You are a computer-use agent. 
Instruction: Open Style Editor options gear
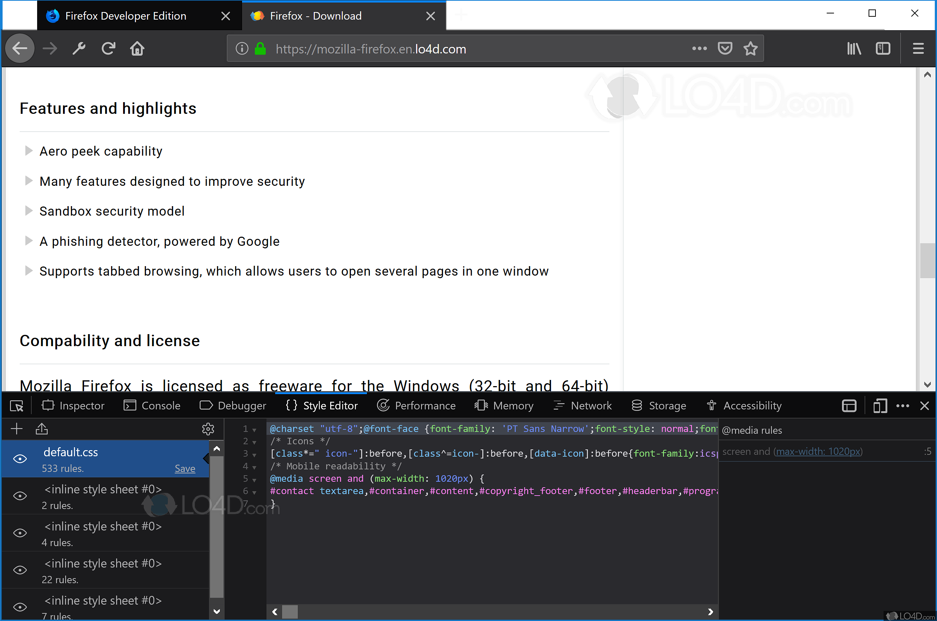click(208, 429)
